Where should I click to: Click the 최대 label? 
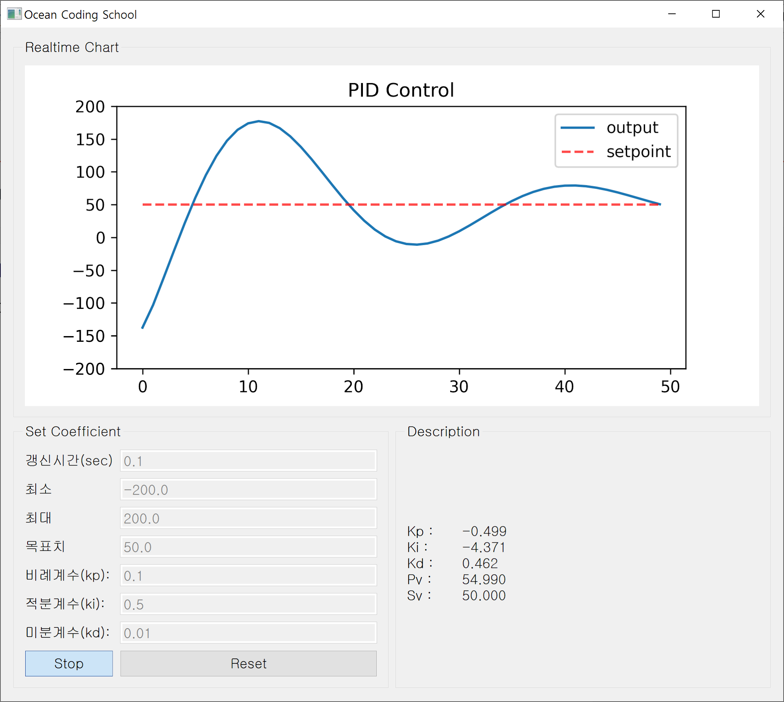point(39,518)
